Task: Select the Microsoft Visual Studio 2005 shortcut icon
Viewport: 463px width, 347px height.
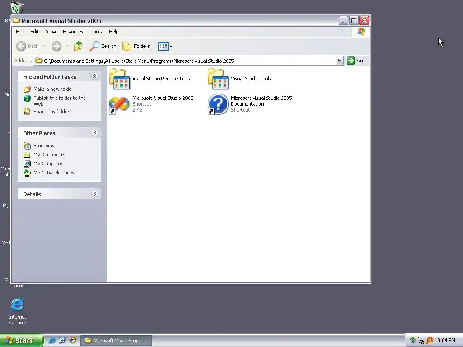Action: (119, 105)
